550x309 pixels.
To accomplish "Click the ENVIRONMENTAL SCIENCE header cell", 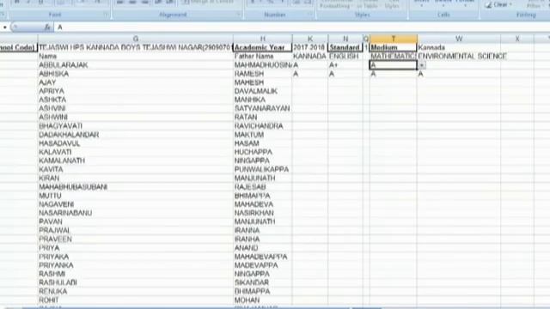I will click(x=459, y=56).
